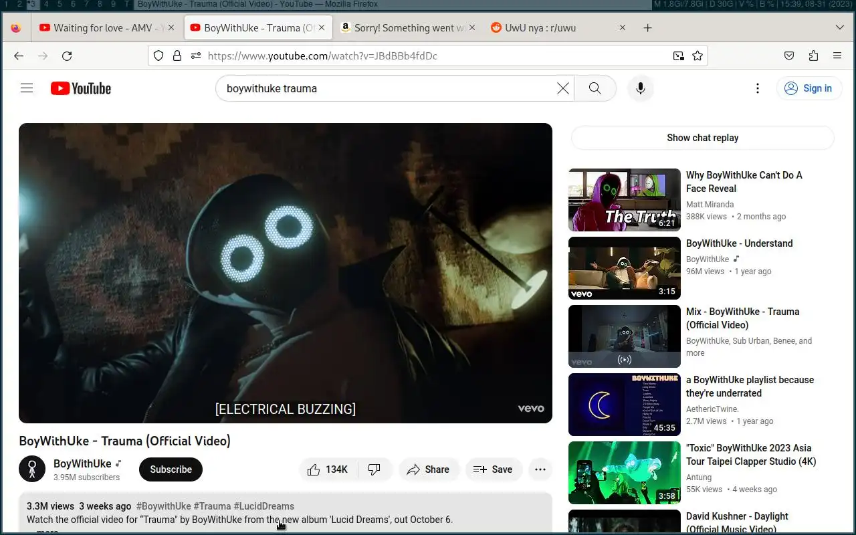Open BoyWithUke - Understand video thumbnail
The image size is (856, 535).
[625, 268]
